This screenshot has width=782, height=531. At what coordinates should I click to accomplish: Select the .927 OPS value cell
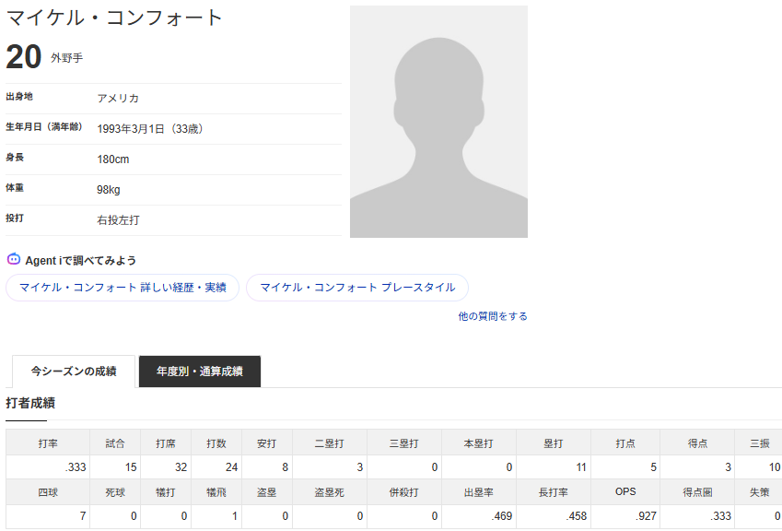pos(625,516)
